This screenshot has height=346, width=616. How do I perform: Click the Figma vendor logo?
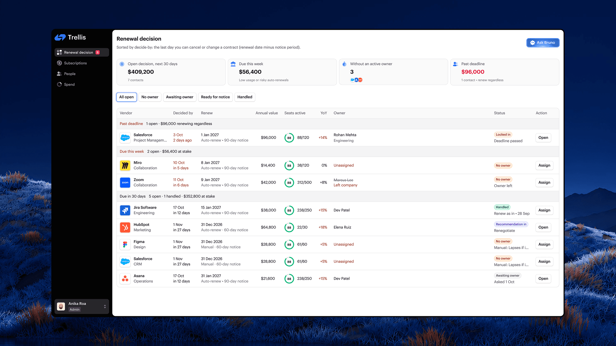(x=125, y=244)
